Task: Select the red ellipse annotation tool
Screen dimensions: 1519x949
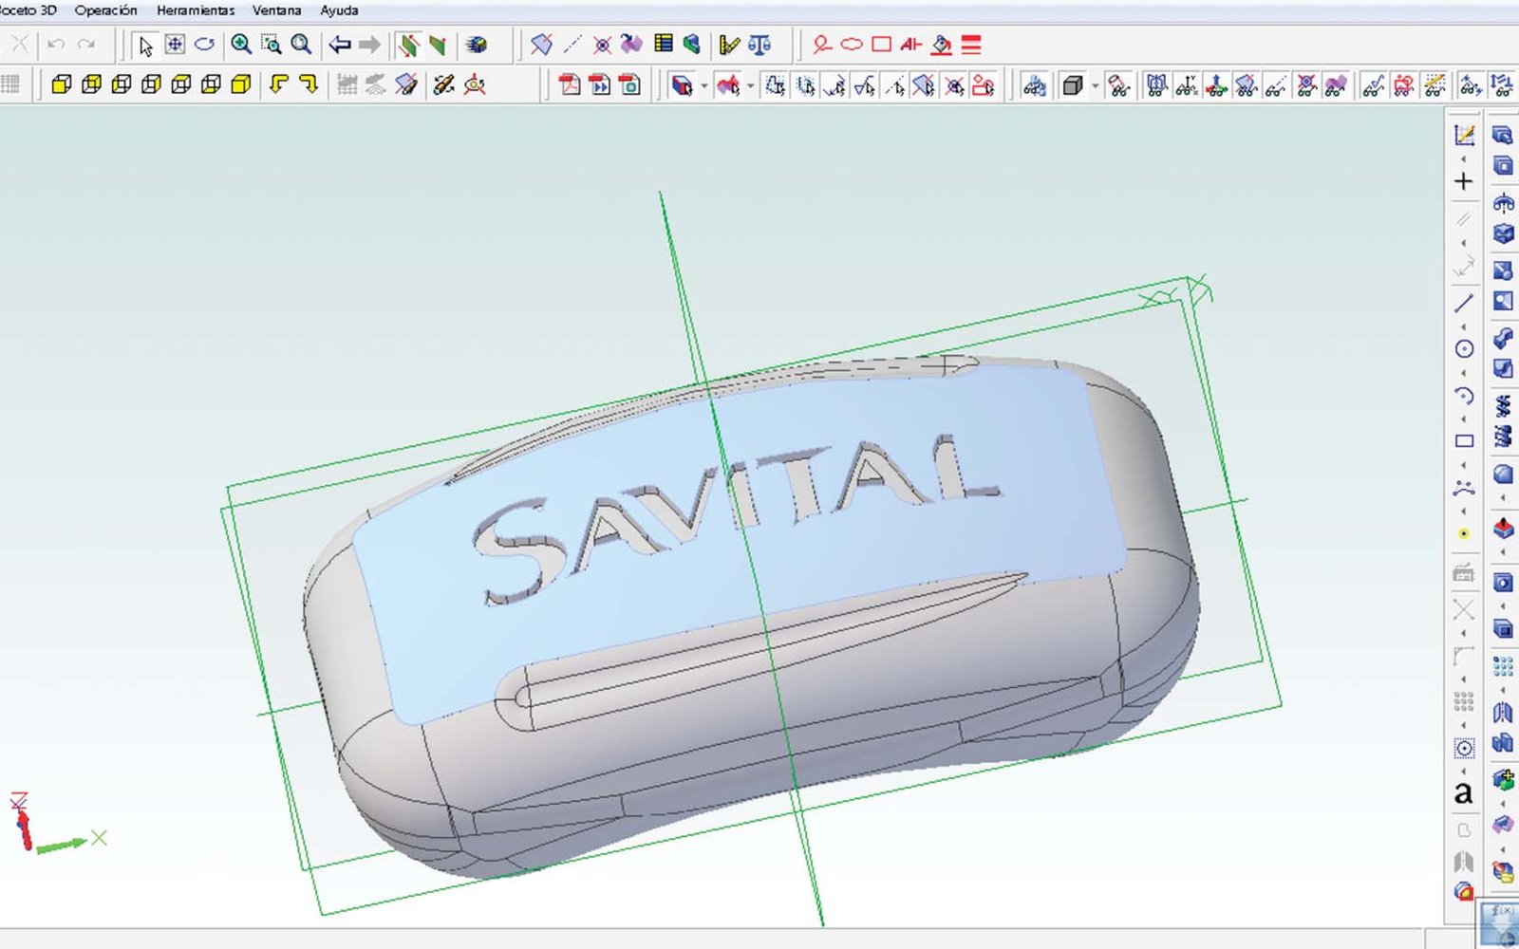Action: [852, 45]
